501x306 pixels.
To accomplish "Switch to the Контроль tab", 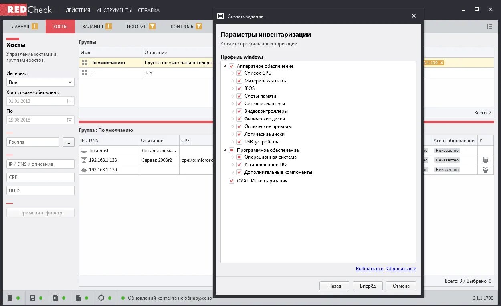I will pos(187,27).
